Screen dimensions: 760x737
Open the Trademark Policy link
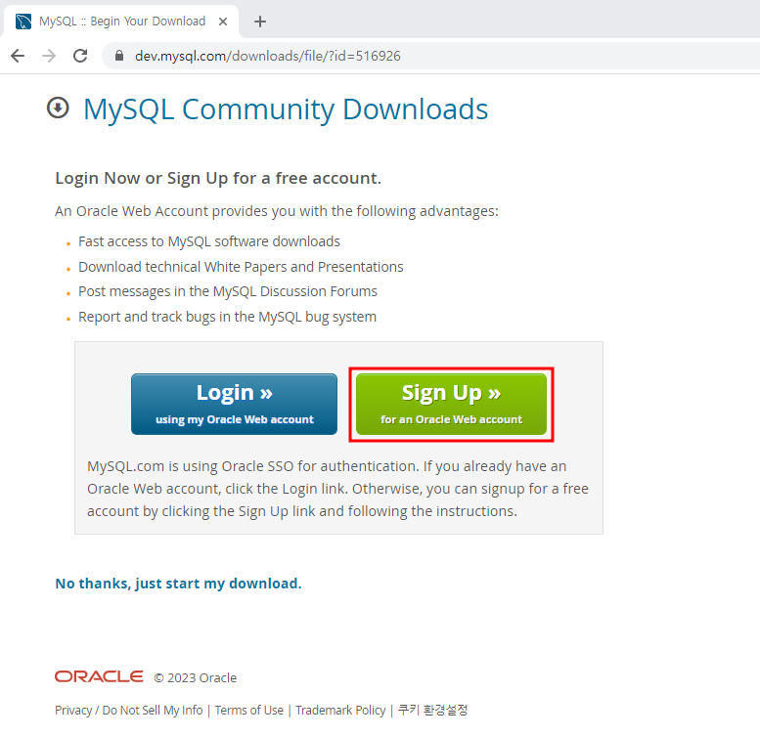340,710
